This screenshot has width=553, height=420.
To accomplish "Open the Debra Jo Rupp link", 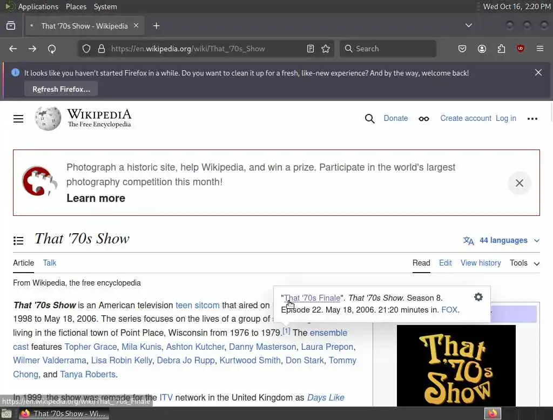I will point(186,360).
